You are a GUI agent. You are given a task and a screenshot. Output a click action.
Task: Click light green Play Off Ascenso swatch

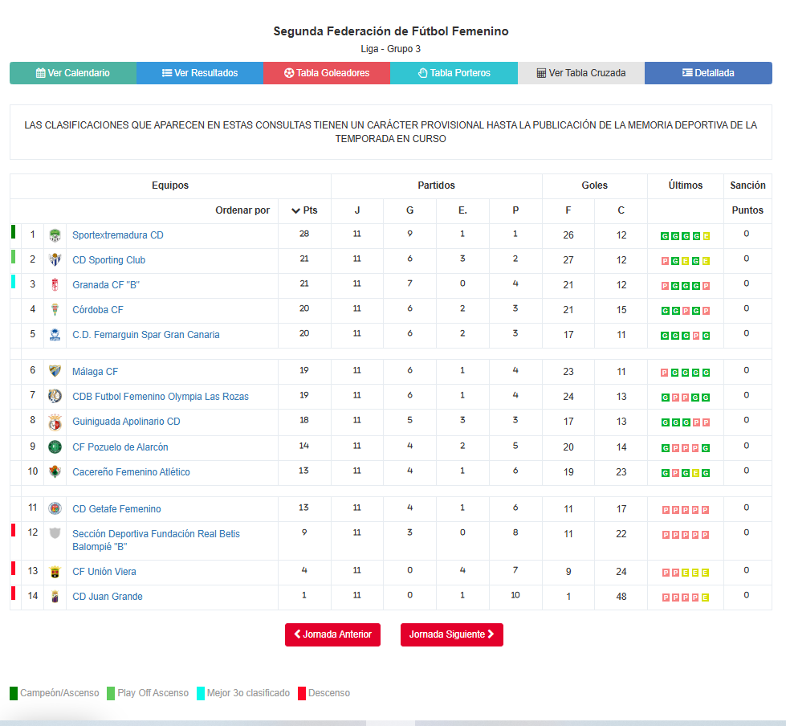[111, 693]
